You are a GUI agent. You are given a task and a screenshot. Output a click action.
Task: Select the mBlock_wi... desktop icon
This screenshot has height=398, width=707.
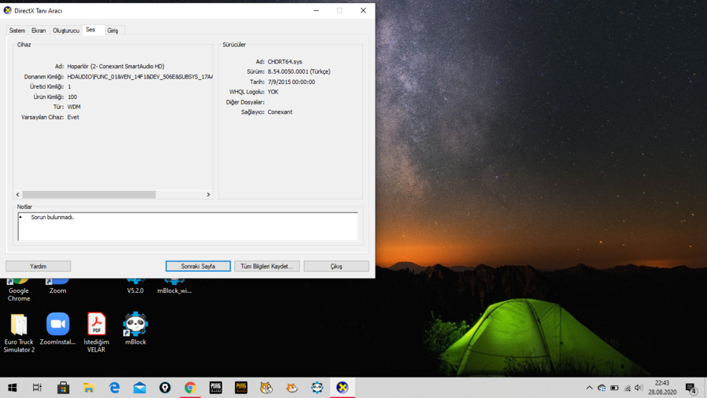pyautogui.click(x=174, y=287)
